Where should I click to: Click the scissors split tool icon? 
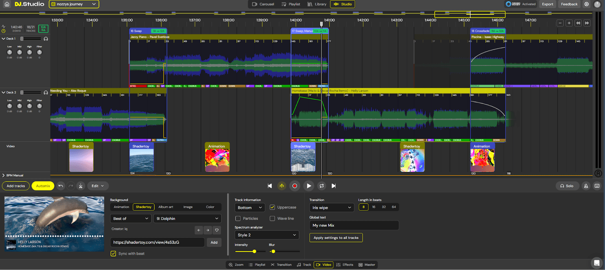[81, 186]
